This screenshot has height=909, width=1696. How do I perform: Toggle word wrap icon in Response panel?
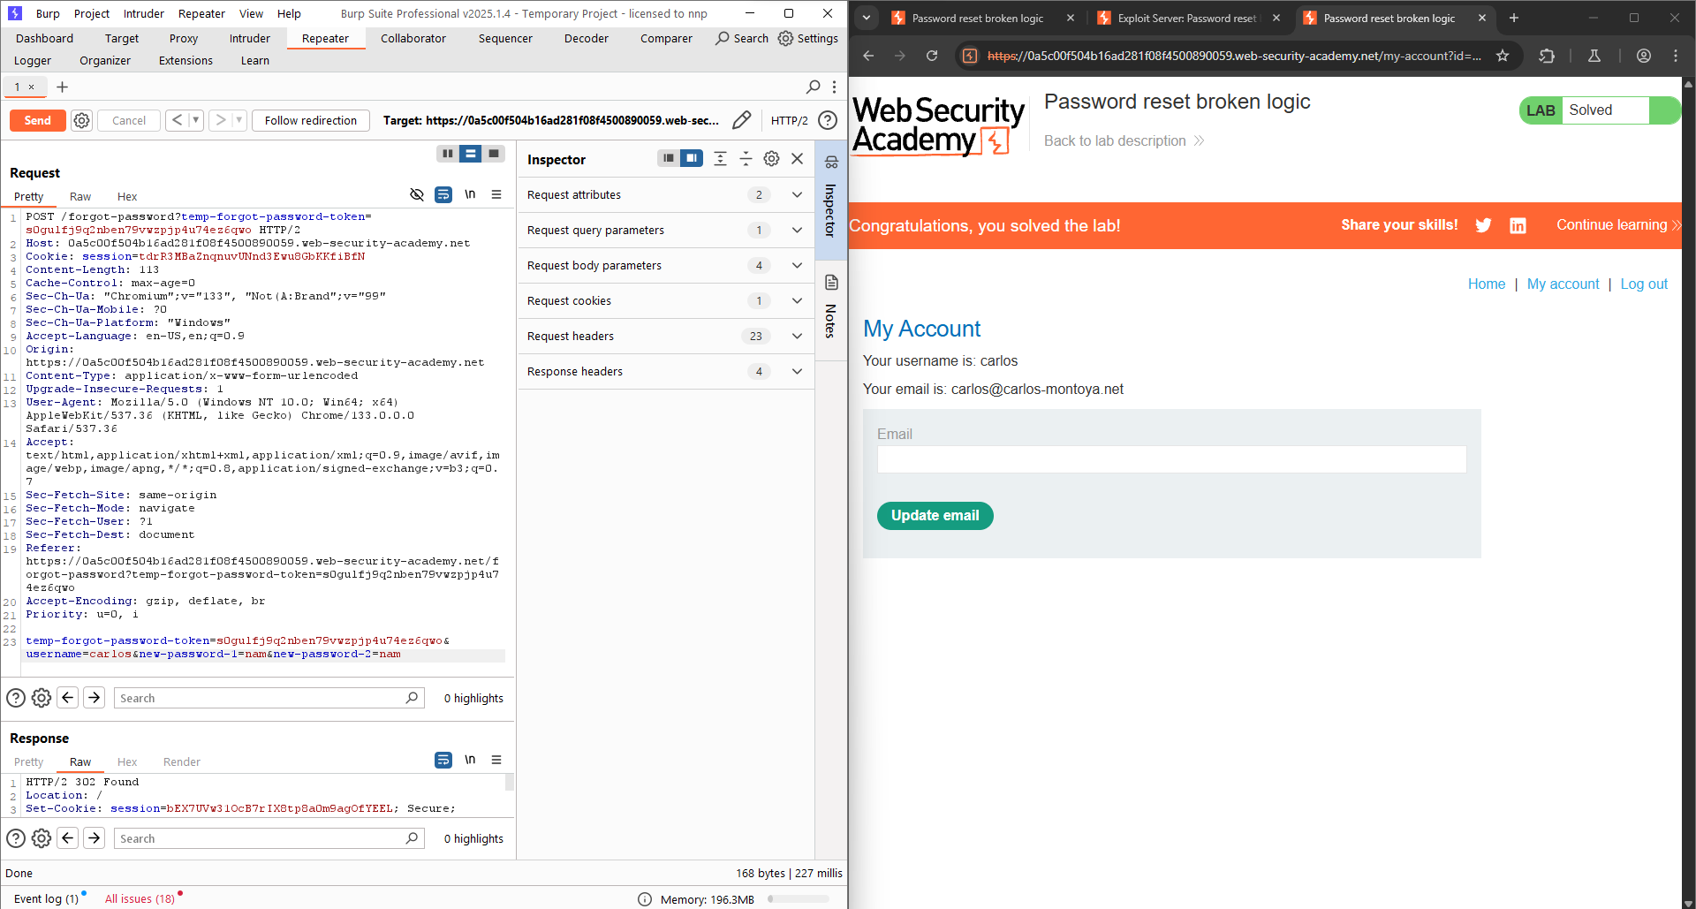point(443,760)
